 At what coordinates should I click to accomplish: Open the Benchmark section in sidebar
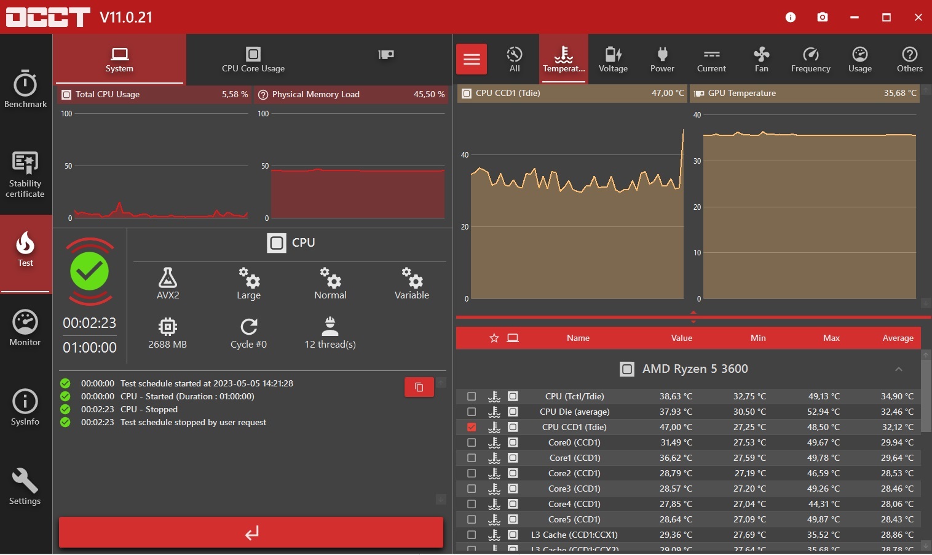coord(25,89)
